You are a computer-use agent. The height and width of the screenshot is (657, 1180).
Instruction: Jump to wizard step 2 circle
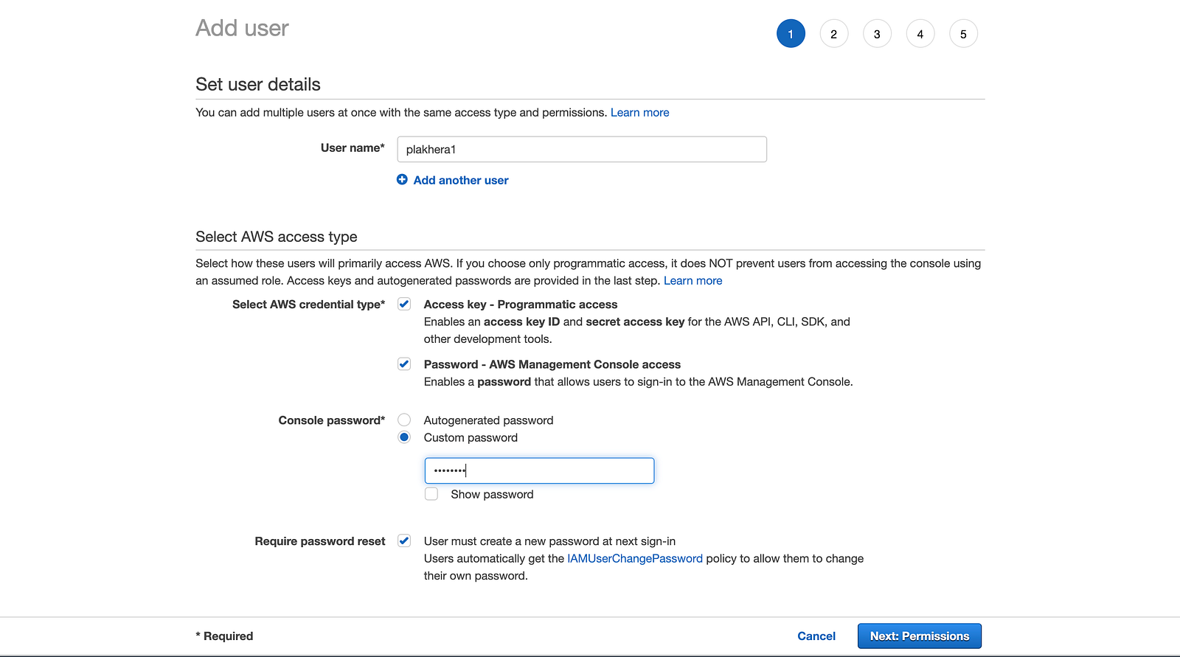[x=834, y=34]
